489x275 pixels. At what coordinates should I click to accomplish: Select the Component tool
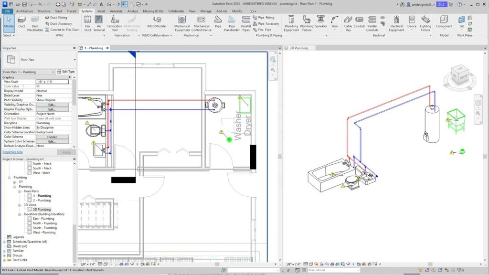click(x=444, y=22)
